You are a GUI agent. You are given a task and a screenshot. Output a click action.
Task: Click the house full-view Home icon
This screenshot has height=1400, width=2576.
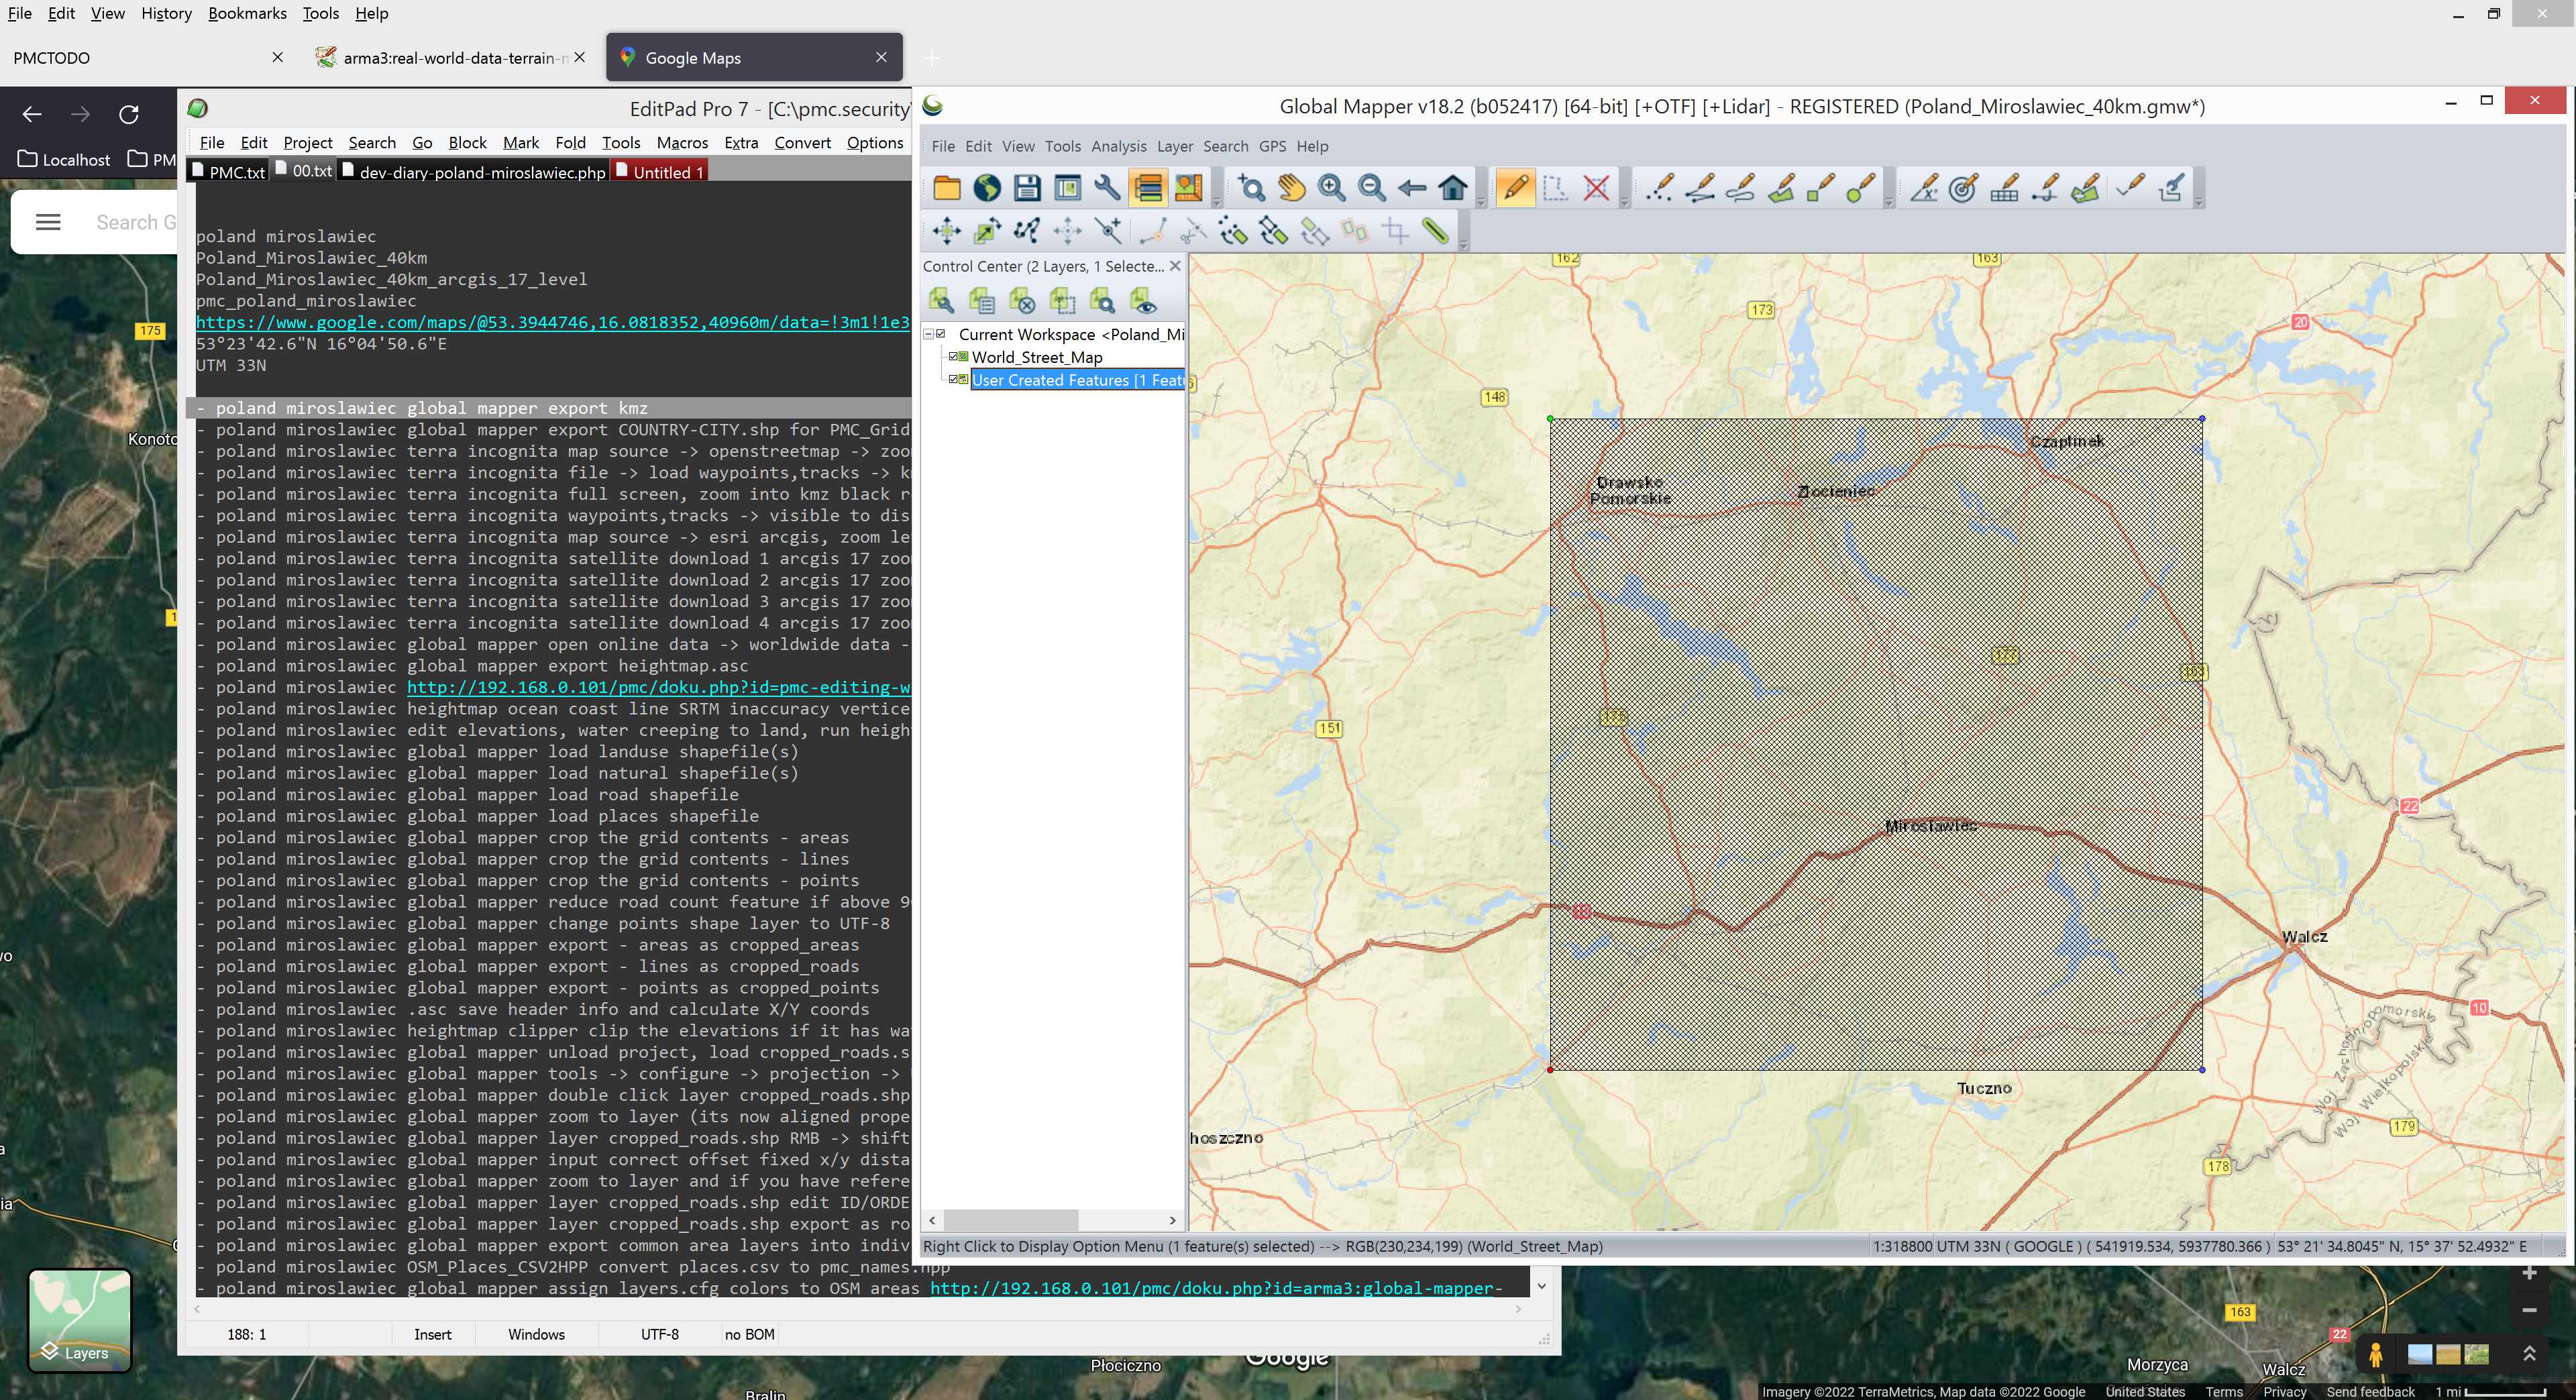[x=1453, y=188]
